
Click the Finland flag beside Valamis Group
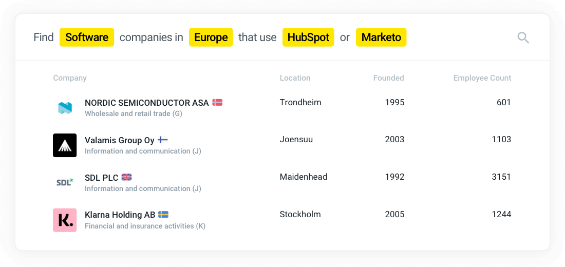click(163, 140)
